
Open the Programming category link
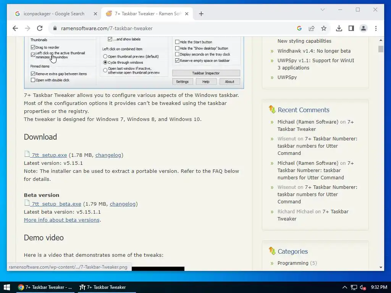293,263
